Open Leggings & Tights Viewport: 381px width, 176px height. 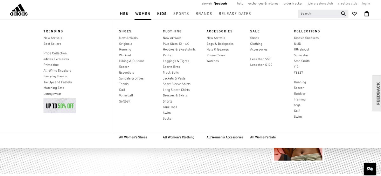pos(176,61)
